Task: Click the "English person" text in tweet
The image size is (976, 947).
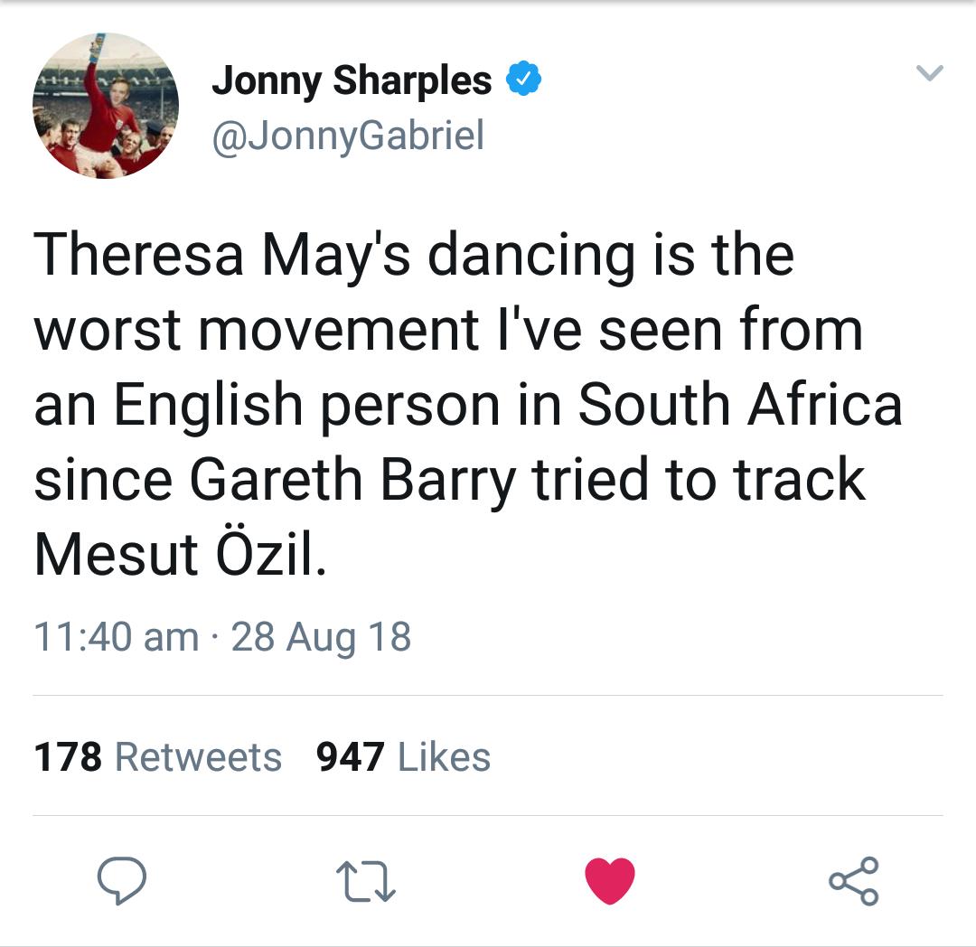Action: pyautogui.click(x=307, y=404)
